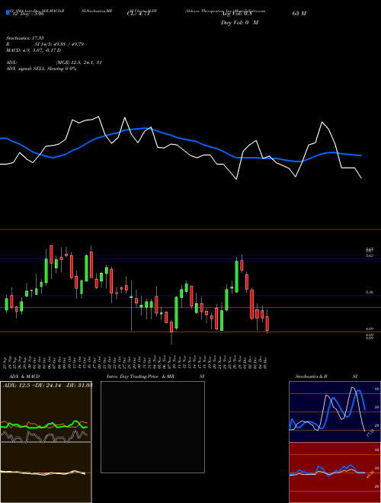Click the 'Avg Vol: 0.8' label
381x503 pixels.
tap(236, 14)
